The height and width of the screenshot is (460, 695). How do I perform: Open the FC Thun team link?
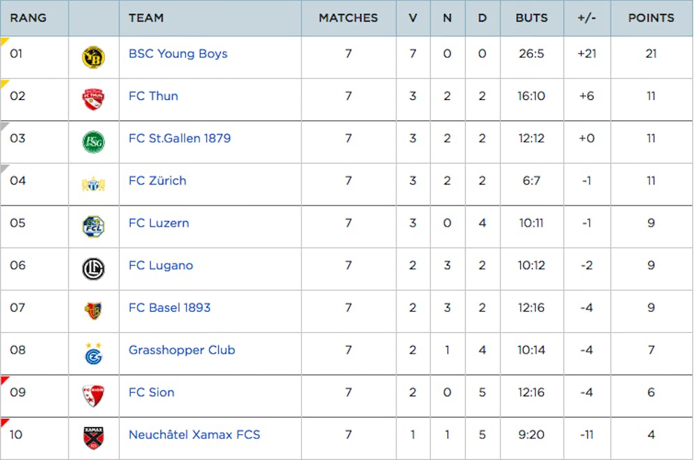click(x=153, y=96)
